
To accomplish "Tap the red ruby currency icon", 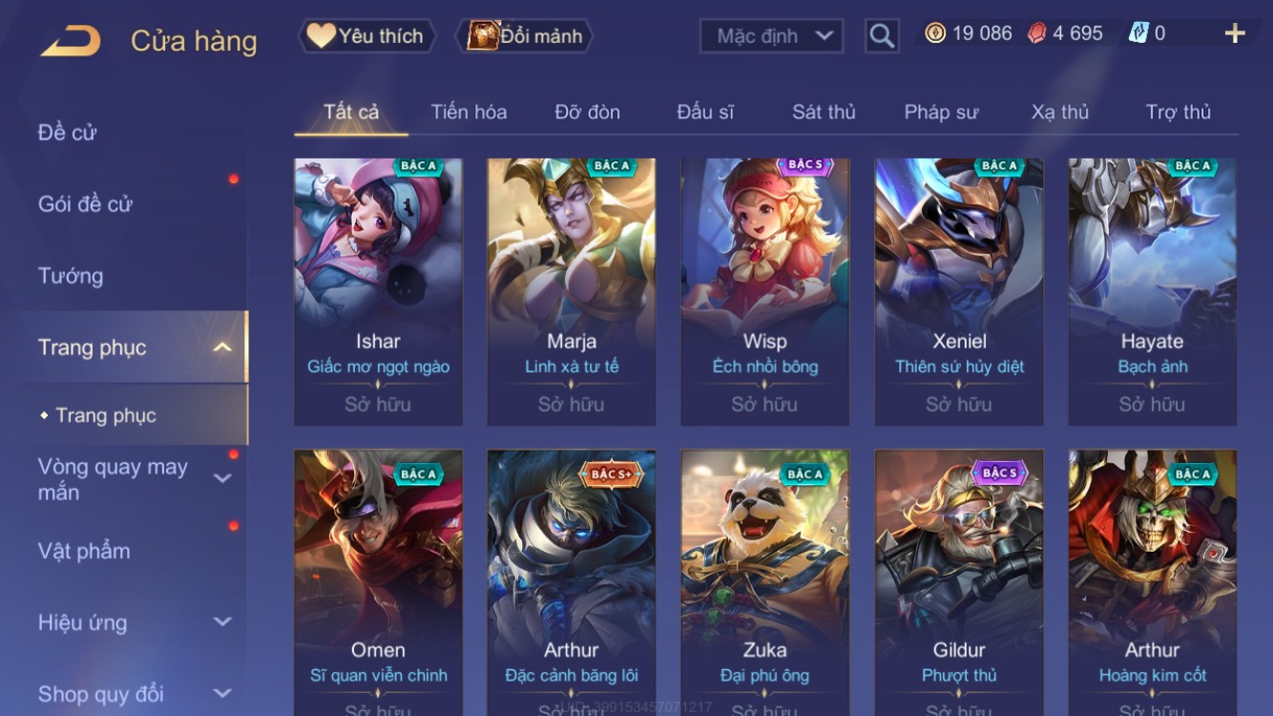I will tap(1037, 33).
